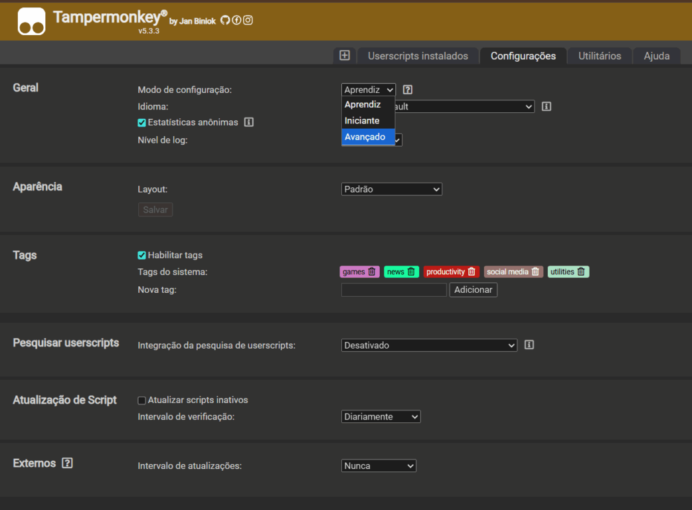Screen dimensions: 692x510
Task: Switch to Userscripts instalados tab
Action: tap(418, 56)
